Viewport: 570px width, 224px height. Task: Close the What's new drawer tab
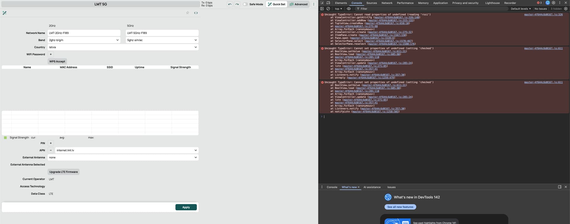[x=359, y=187]
